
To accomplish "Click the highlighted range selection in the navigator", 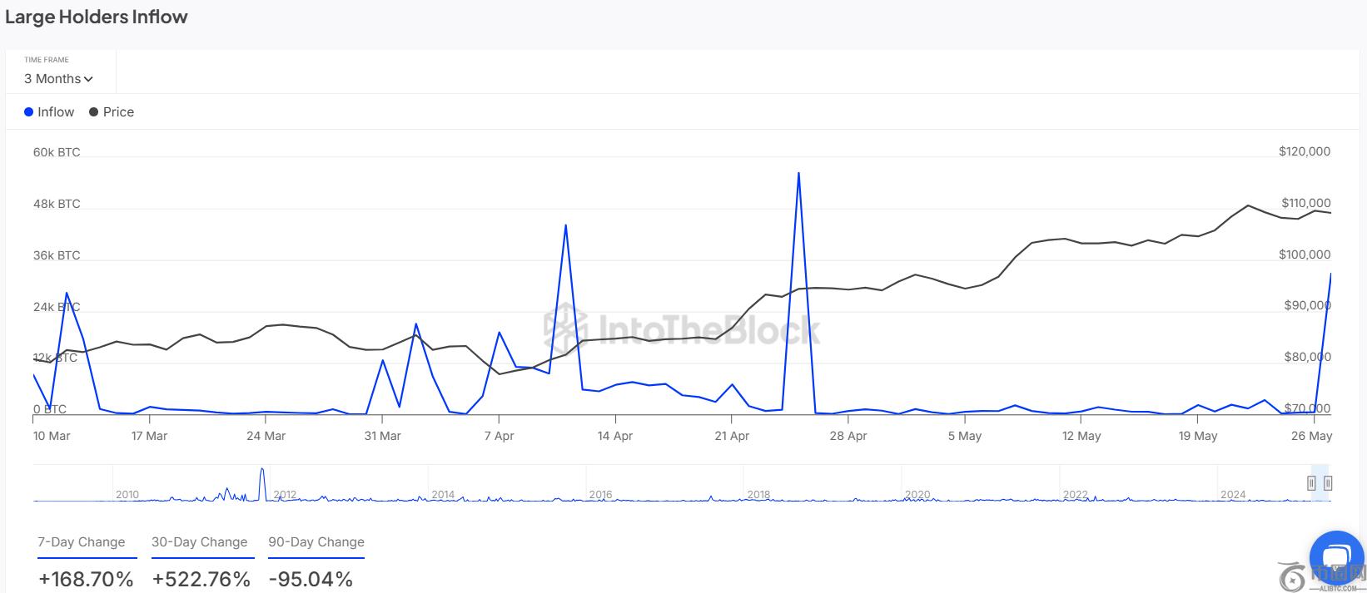I will 1320,491.
